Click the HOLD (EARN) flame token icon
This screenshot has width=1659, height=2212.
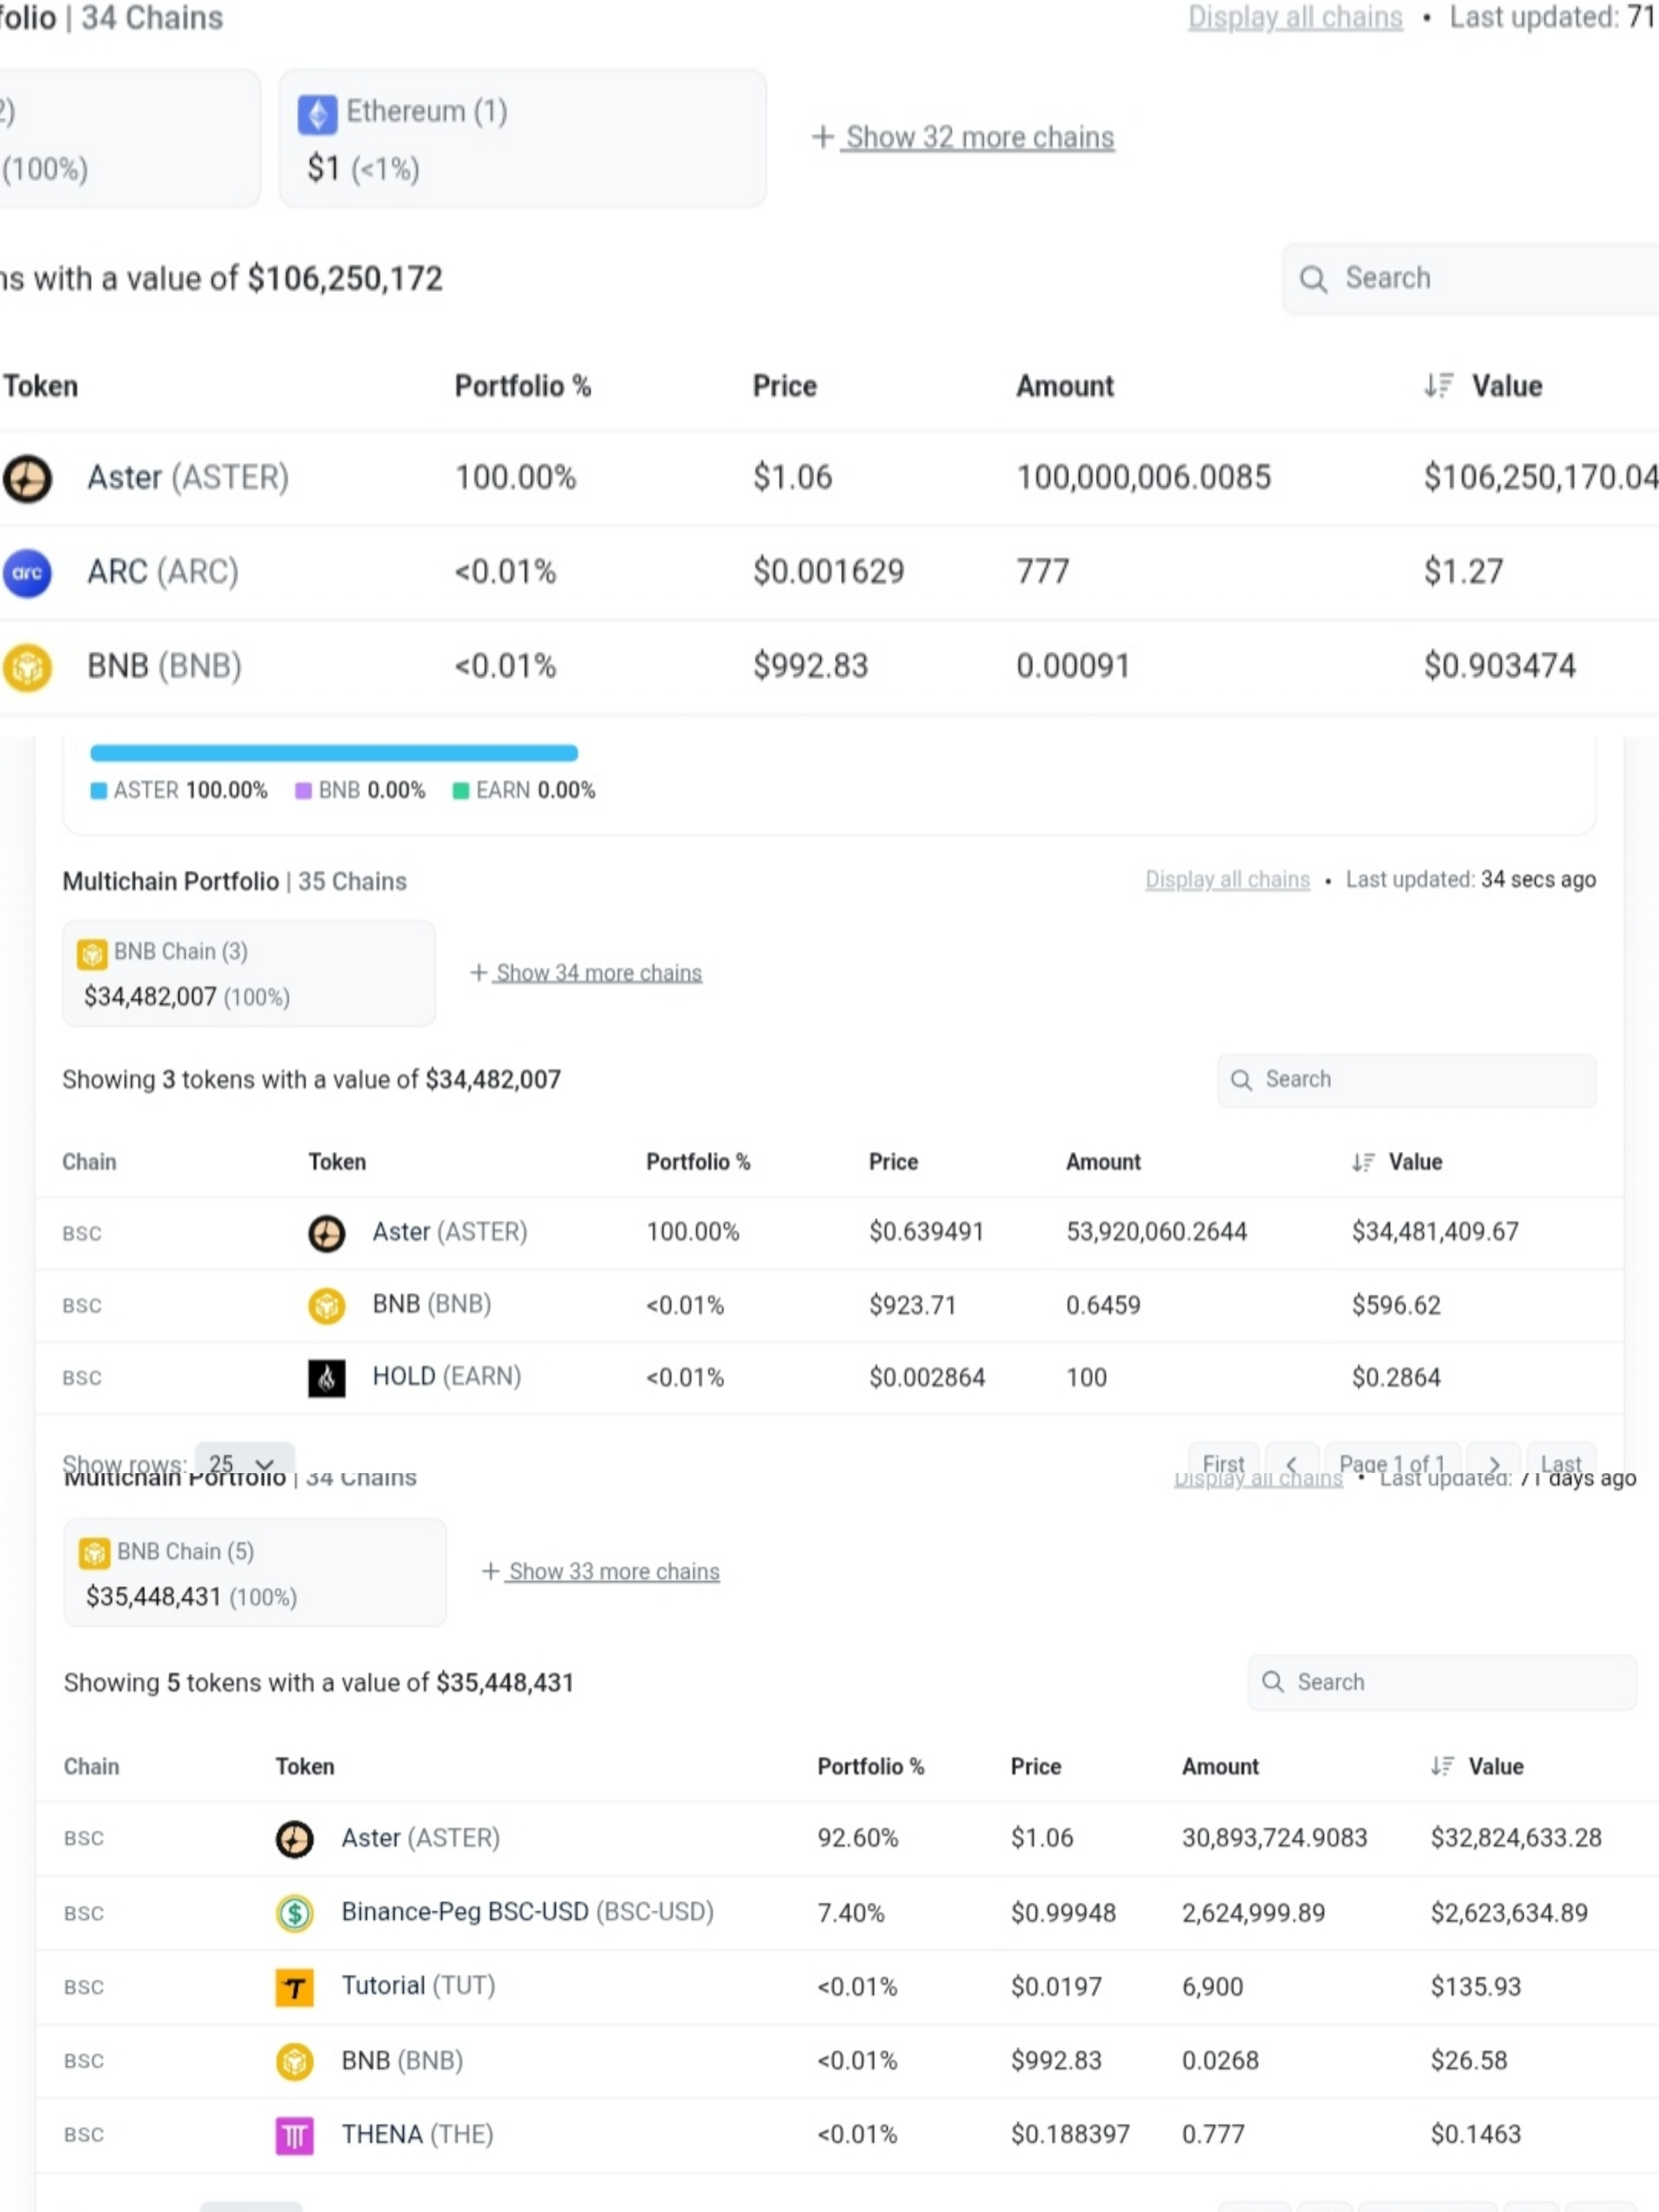[326, 1378]
